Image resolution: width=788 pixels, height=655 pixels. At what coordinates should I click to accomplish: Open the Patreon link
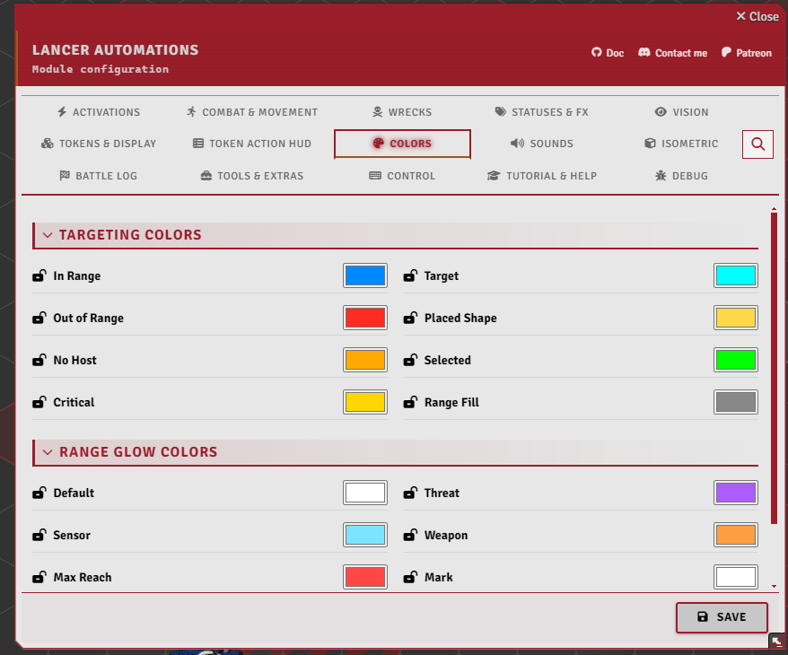[747, 53]
